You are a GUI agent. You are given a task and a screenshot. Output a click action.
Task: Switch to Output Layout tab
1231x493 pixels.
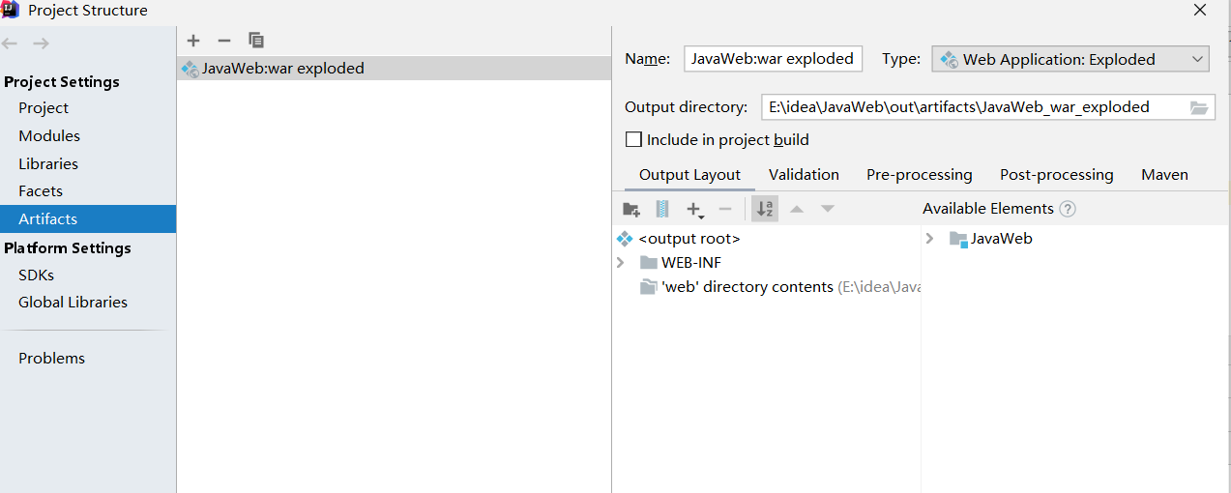coord(689,175)
